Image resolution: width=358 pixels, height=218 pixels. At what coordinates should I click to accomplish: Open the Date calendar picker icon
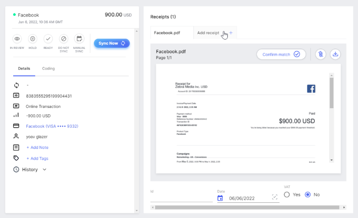tap(220, 198)
